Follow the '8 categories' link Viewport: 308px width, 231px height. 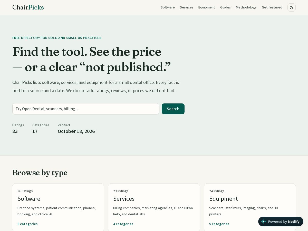27,224
